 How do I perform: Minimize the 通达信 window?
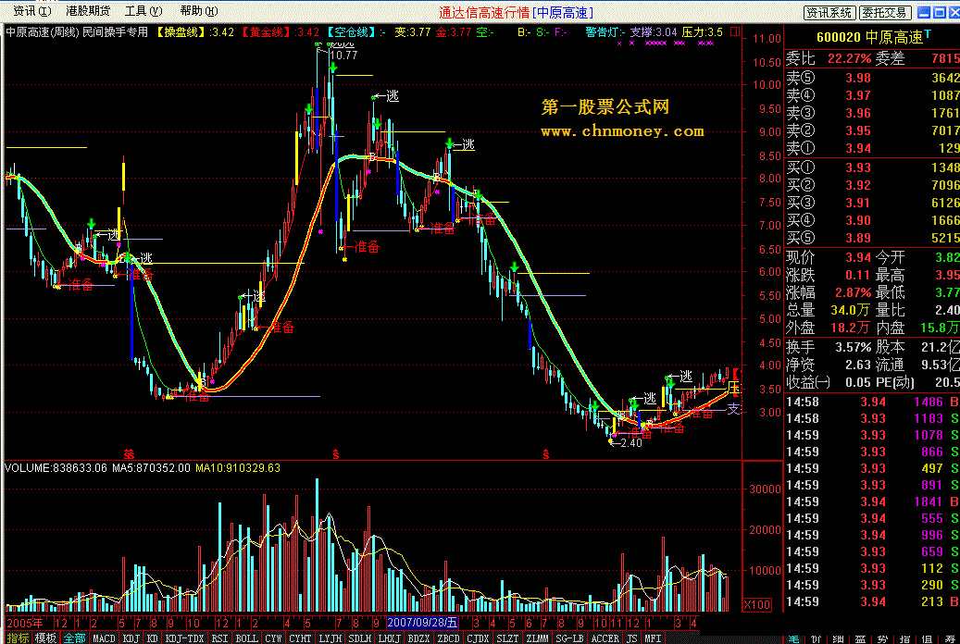pyautogui.click(x=924, y=12)
